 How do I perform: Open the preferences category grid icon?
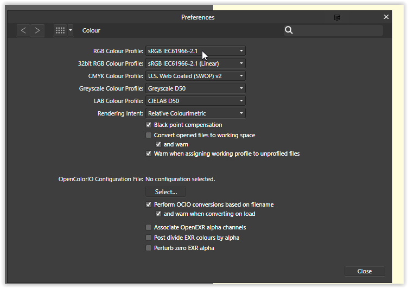coord(60,30)
